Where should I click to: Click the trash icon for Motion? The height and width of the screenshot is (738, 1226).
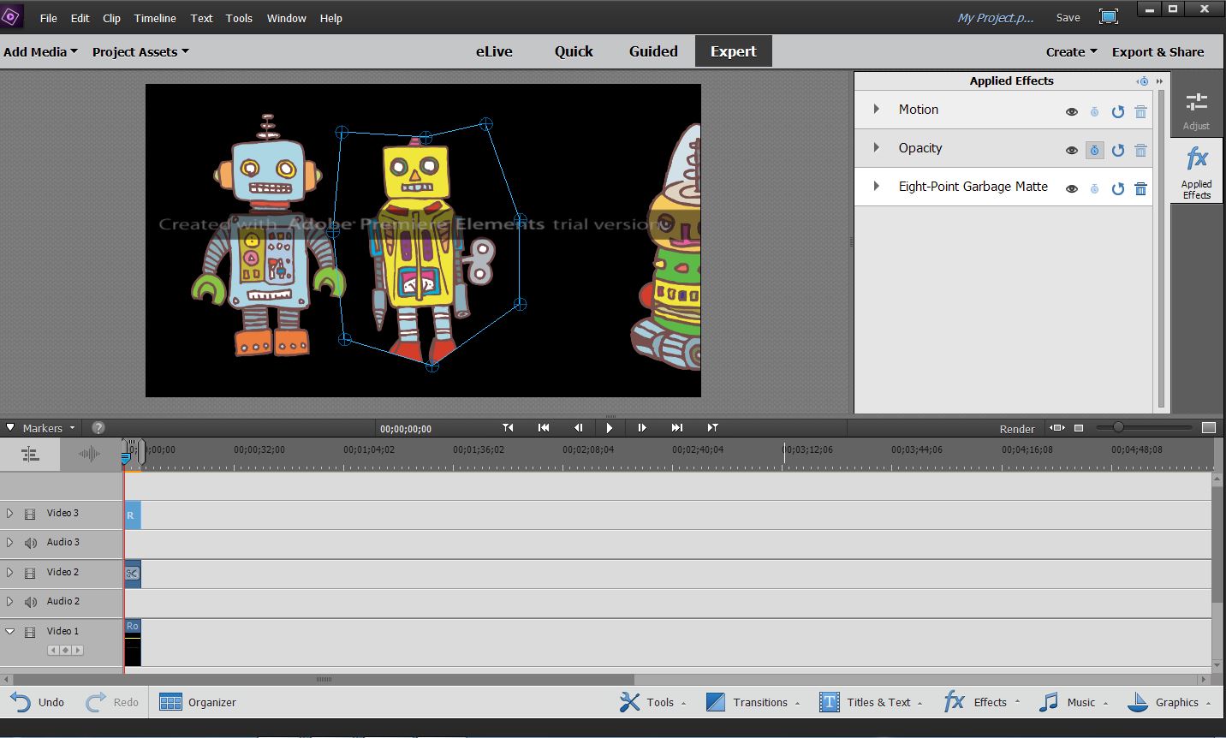click(1140, 112)
